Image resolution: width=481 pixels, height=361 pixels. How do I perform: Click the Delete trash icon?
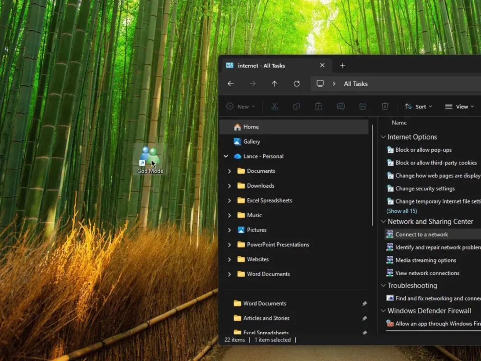(x=385, y=106)
